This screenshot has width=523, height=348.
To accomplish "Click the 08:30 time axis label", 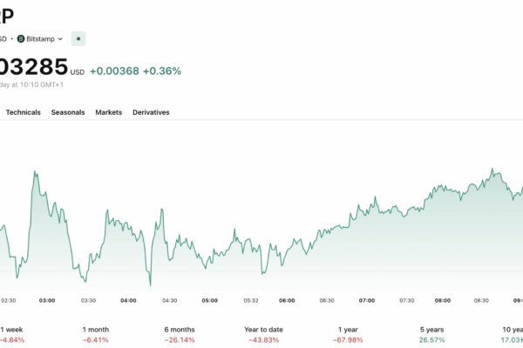I will [481, 300].
